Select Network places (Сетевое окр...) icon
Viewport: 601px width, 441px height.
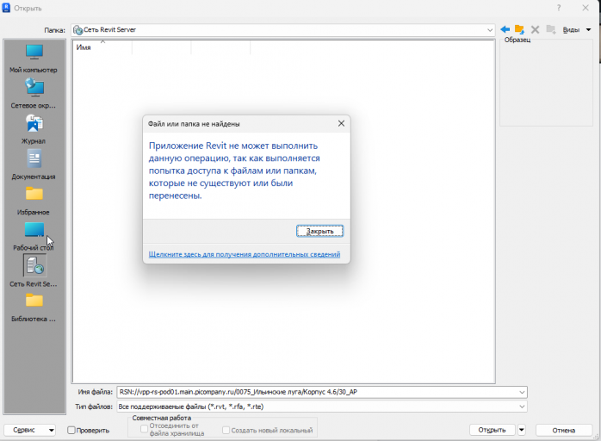[34, 93]
